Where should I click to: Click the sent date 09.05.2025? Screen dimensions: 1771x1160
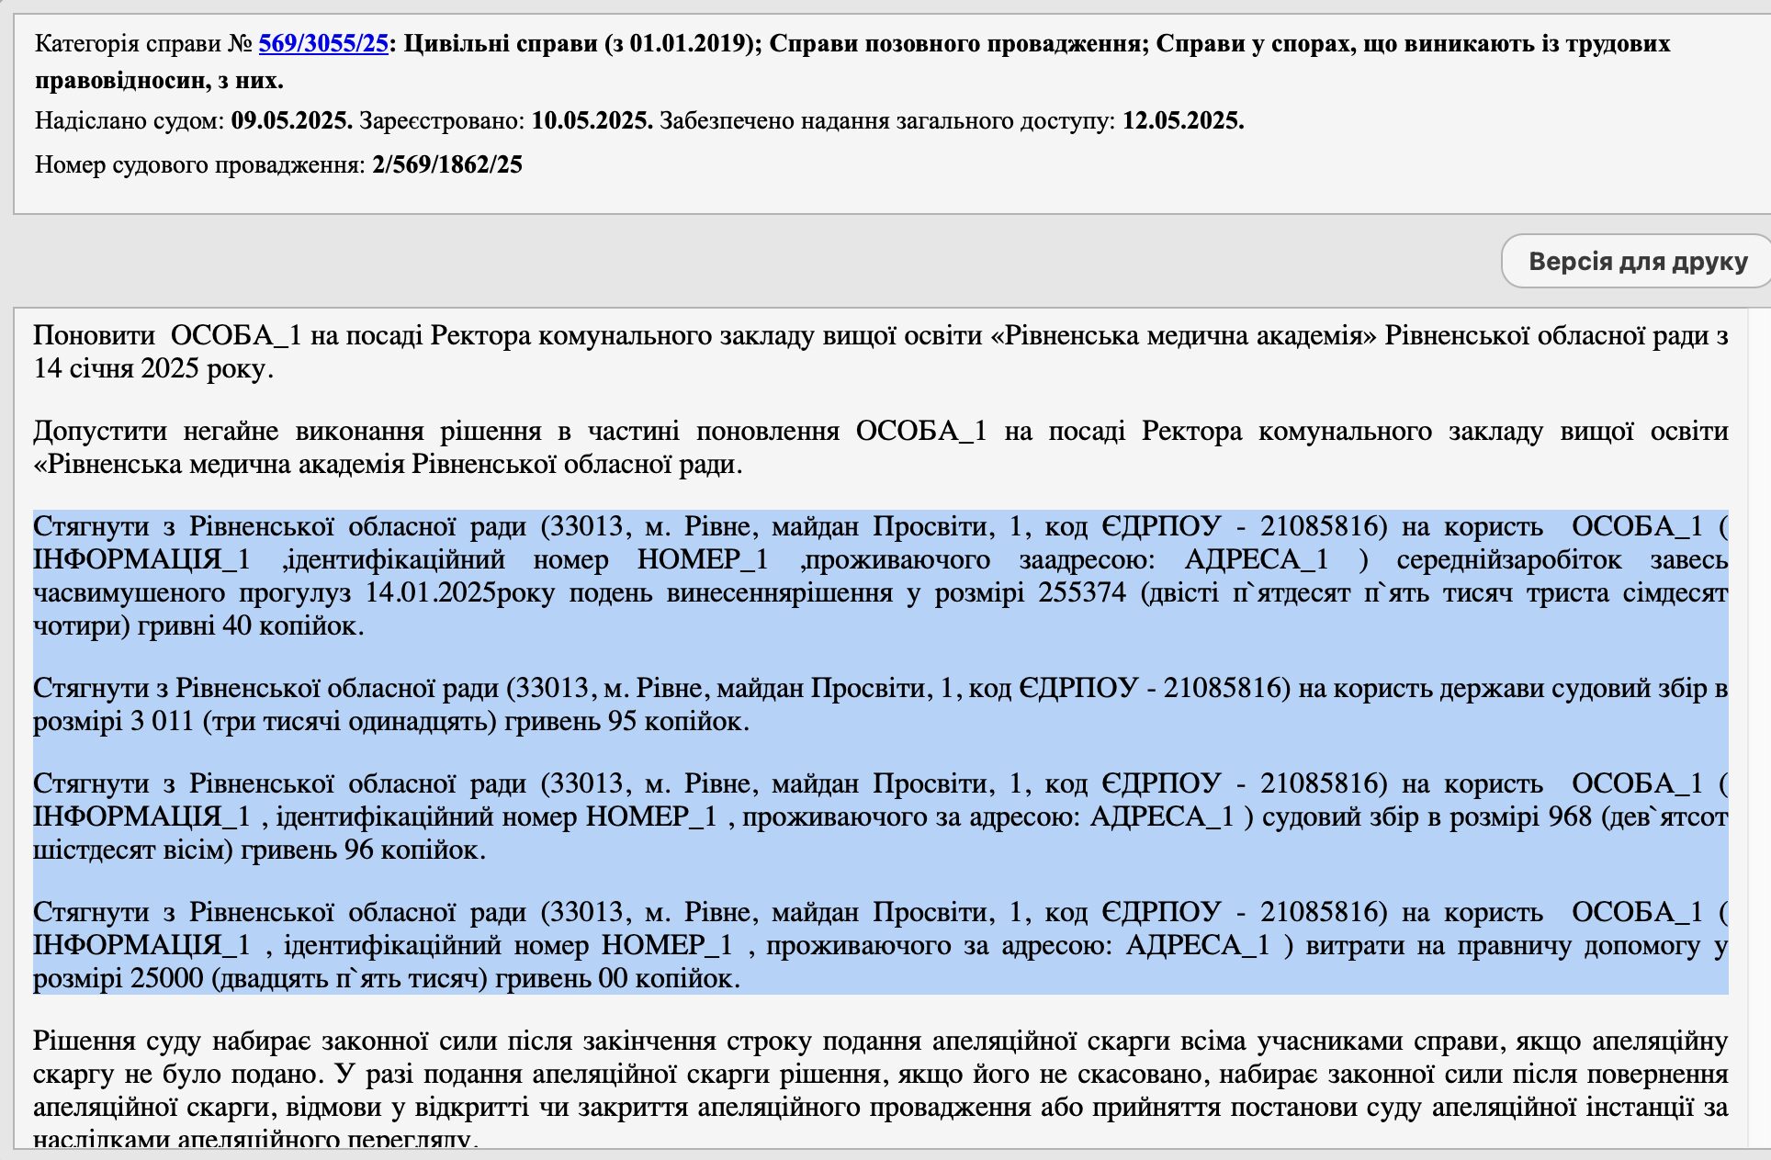(292, 120)
